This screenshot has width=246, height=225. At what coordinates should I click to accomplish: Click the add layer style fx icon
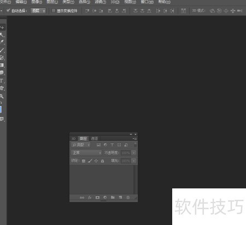(90, 198)
